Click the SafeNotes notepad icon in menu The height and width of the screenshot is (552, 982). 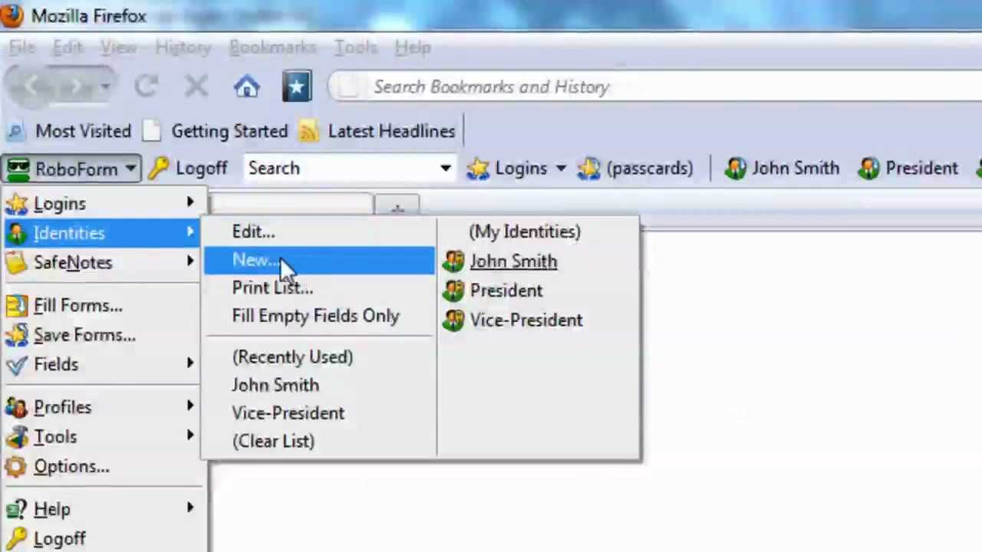tap(16, 262)
